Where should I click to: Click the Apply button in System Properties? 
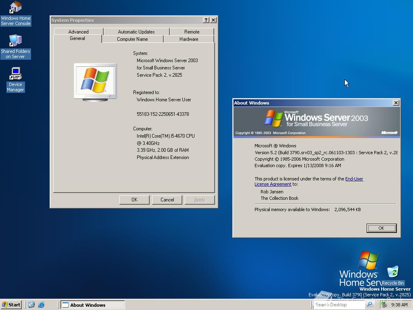(200, 200)
